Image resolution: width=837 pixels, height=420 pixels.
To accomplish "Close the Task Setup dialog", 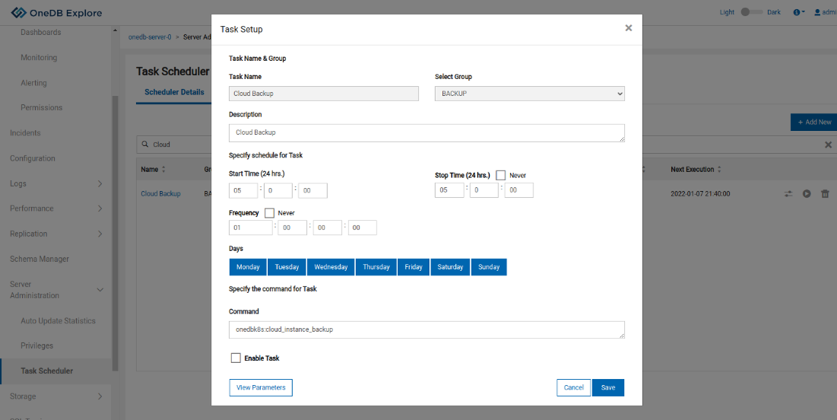I will (x=629, y=28).
